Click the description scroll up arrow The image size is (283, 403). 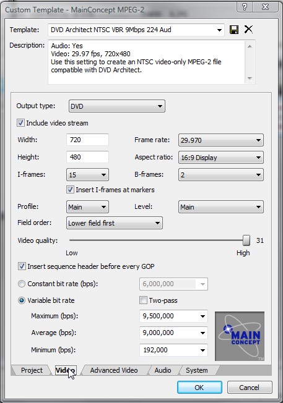click(250, 46)
